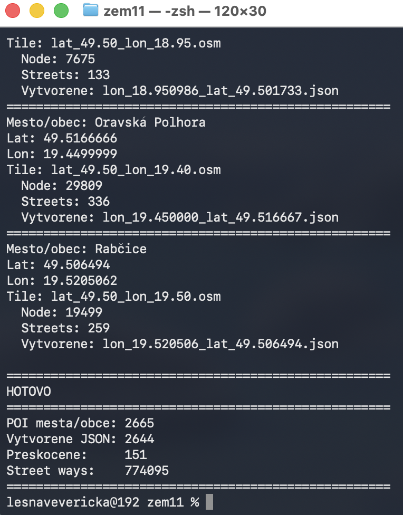The height and width of the screenshot is (515, 403).
Task: Click the blue folder icon in title bar
Action: [91, 10]
